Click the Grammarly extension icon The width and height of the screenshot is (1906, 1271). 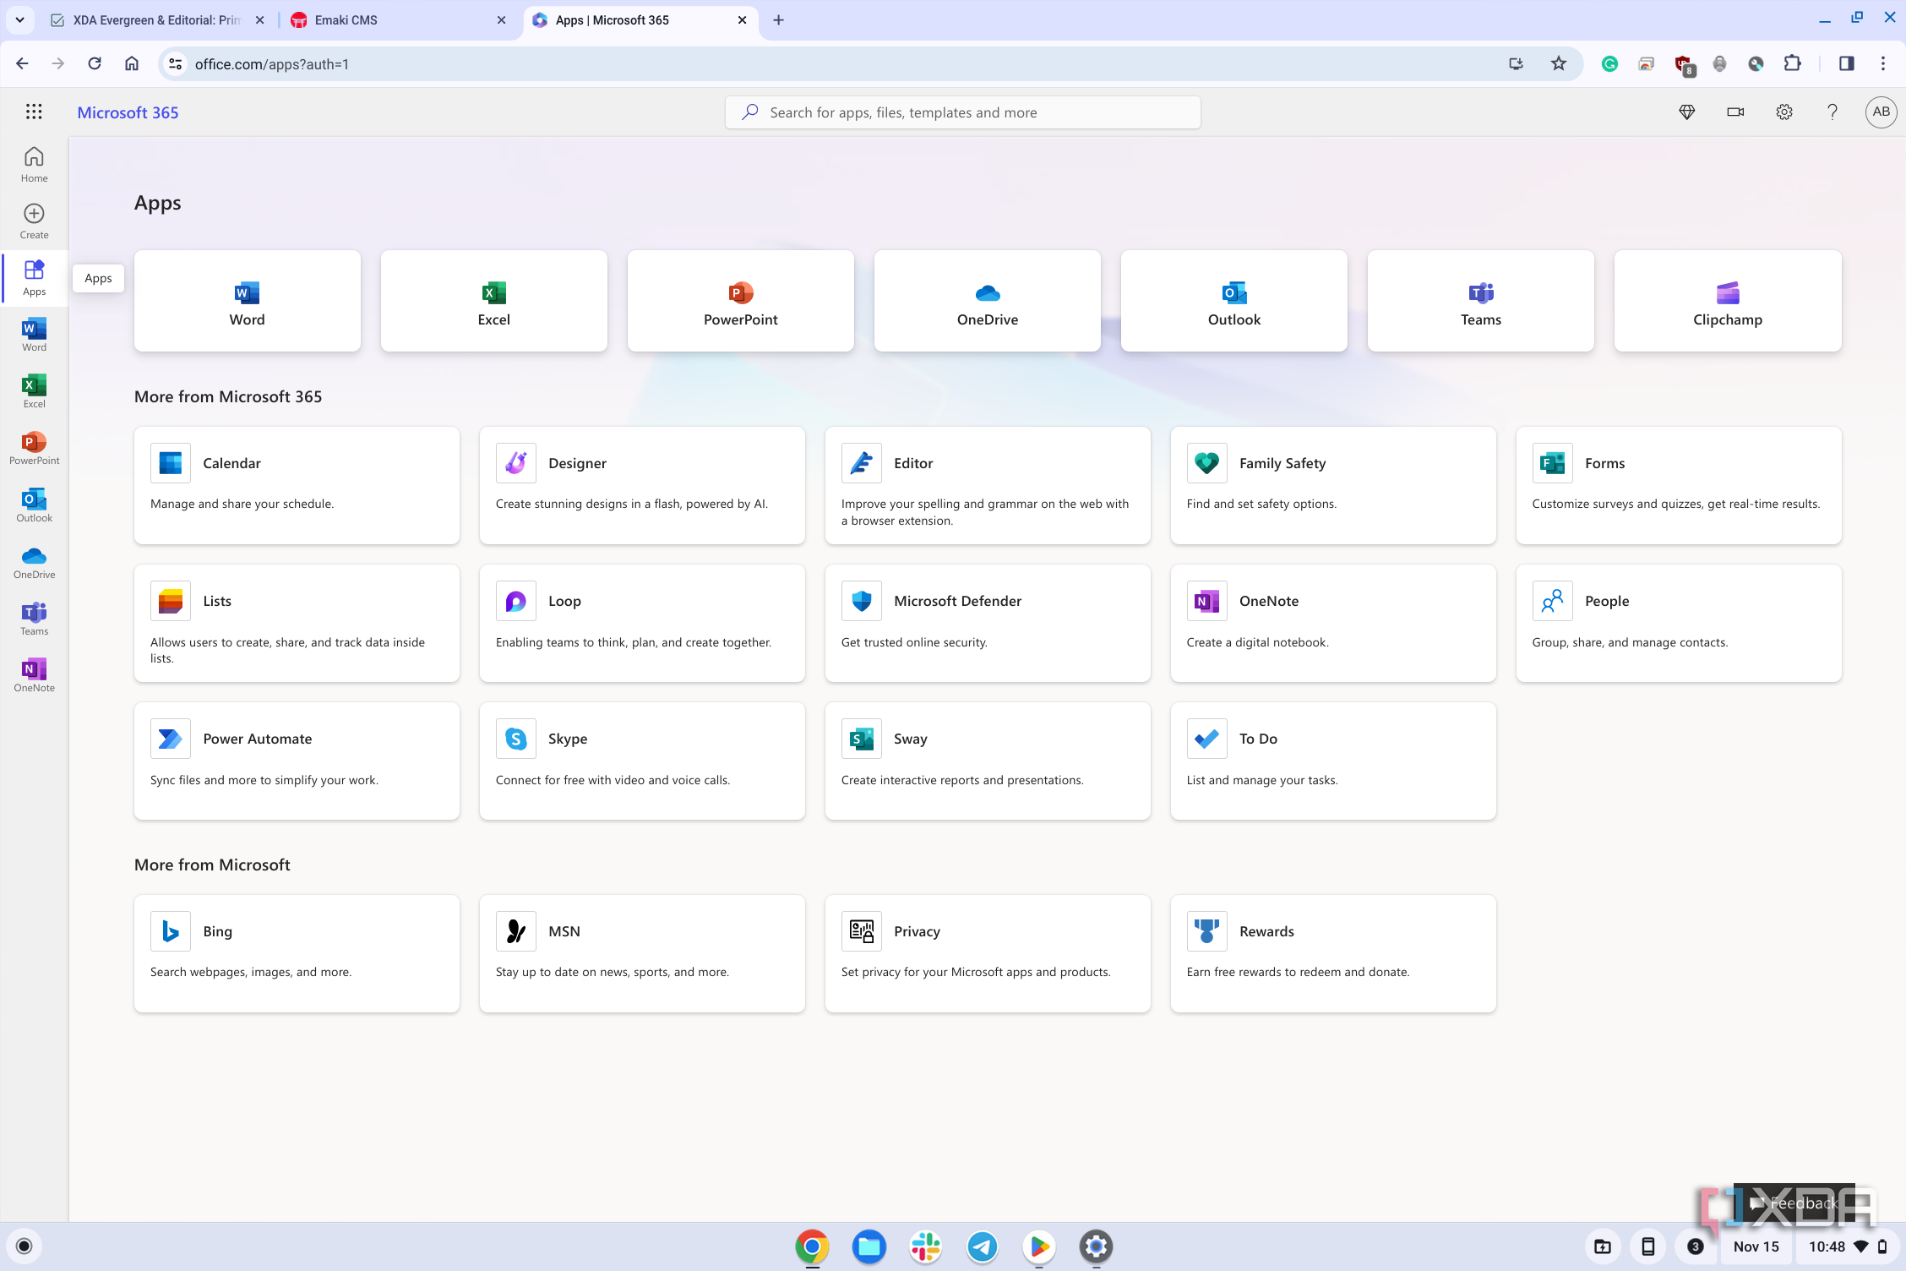[x=1609, y=63]
